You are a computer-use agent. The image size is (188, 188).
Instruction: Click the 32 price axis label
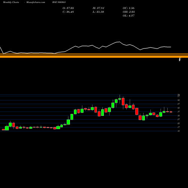(179, 115)
